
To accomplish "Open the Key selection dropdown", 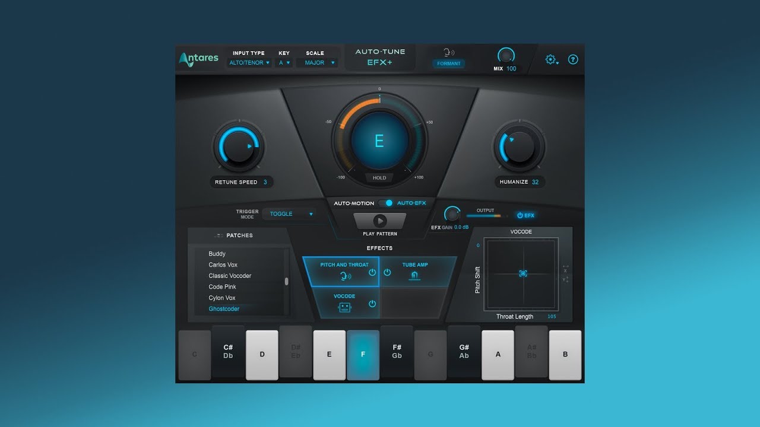I will click(284, 62).
